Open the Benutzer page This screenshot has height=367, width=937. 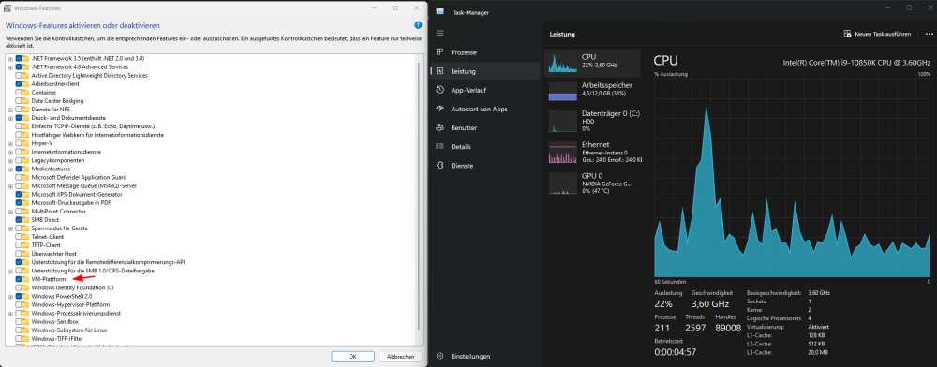tap(484, 127)
